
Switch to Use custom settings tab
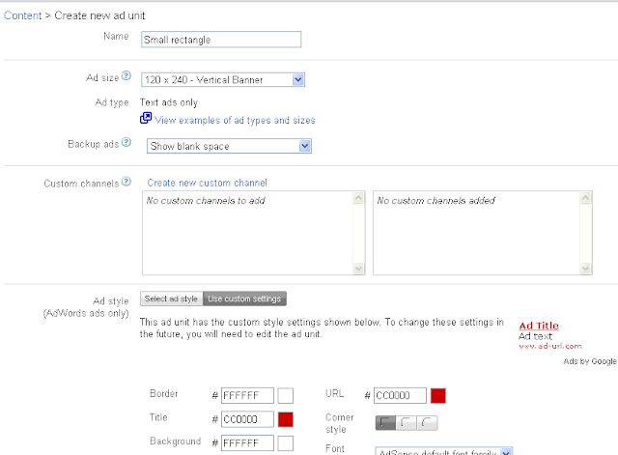(x=244, y=299)
